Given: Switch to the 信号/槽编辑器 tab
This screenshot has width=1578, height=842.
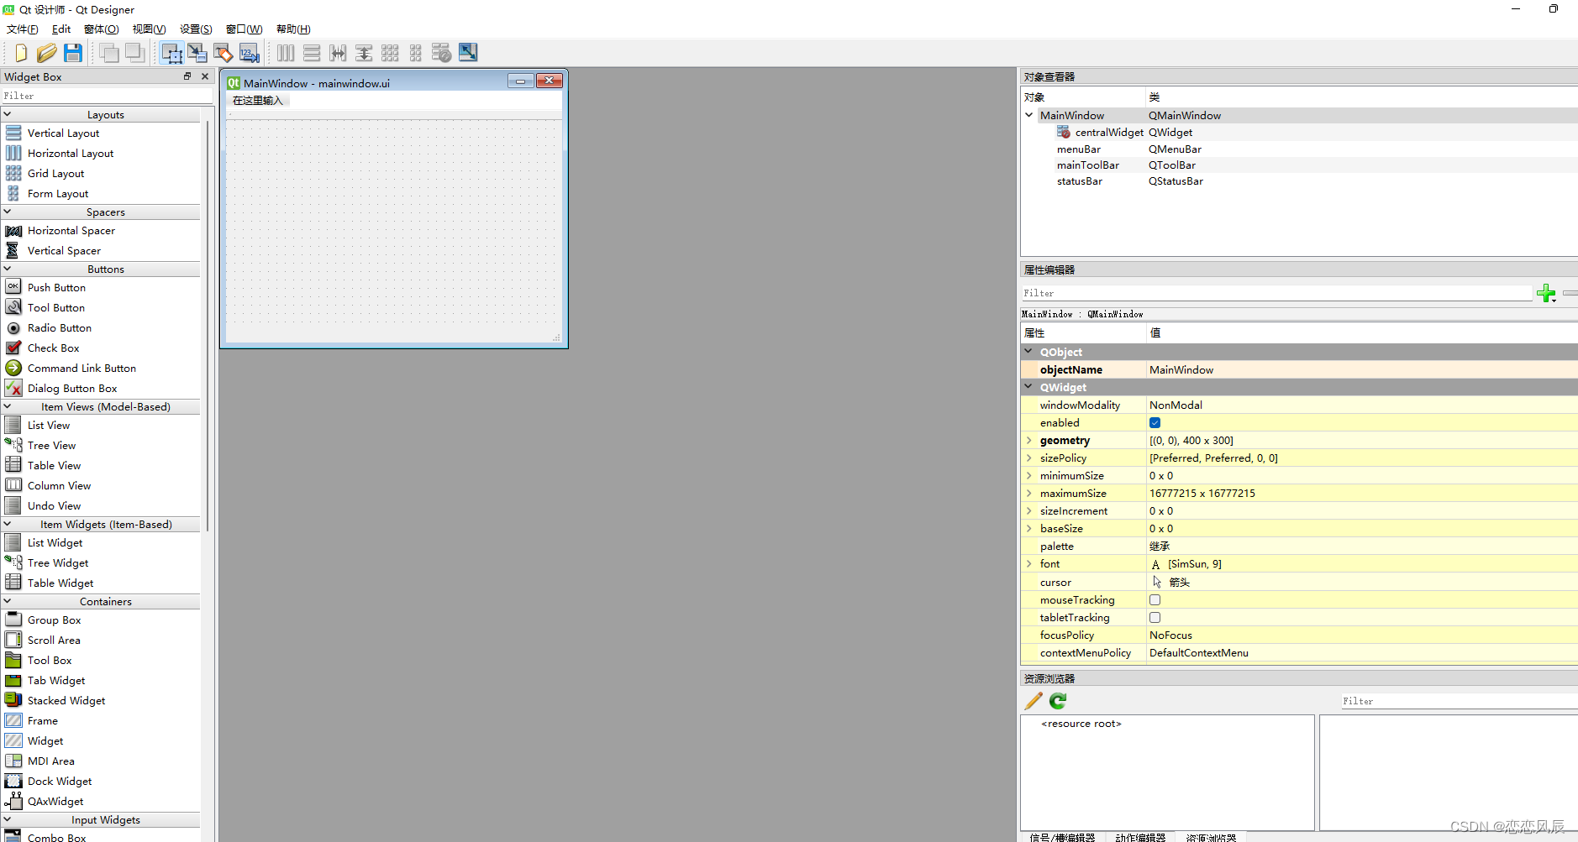Looking at the screenshot, I should [x=1062, y=837].
